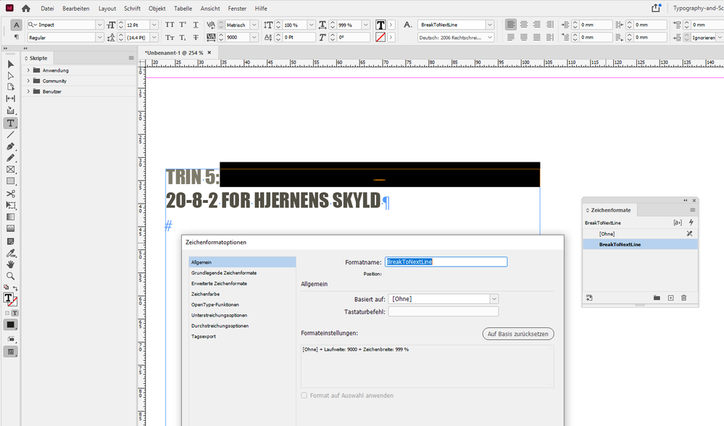Enable 'Format auf Auswahl anwenden' checkbox
724x426 pixels.
[304, 396]
